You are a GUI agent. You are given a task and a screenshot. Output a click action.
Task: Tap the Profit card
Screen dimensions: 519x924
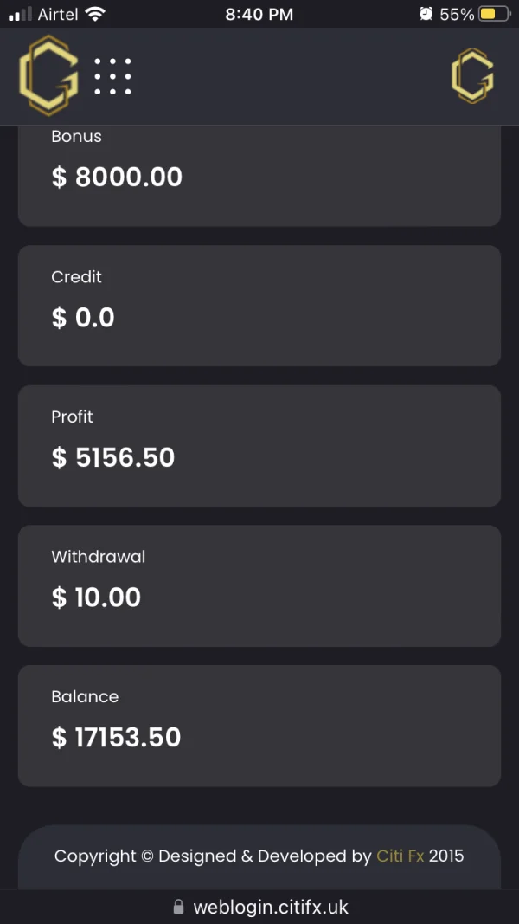click(x=259, y=445)
